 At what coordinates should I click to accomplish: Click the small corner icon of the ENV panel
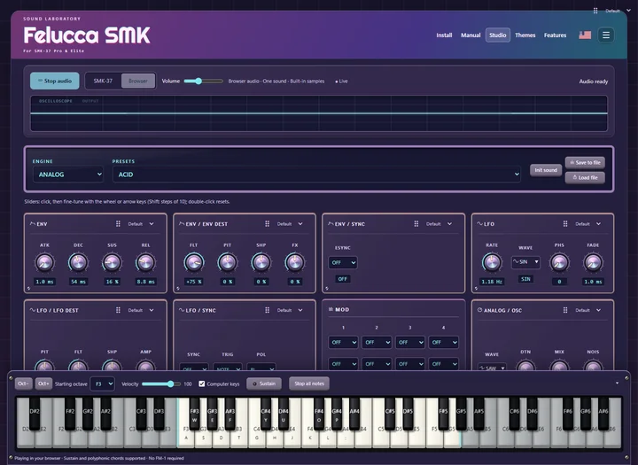pos(28,288)
